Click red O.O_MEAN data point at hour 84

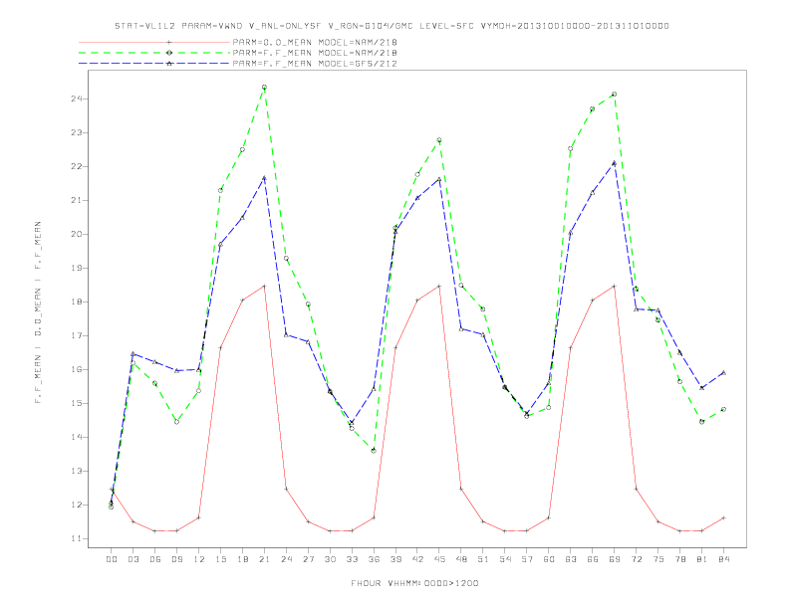click(x=723, y=517)
